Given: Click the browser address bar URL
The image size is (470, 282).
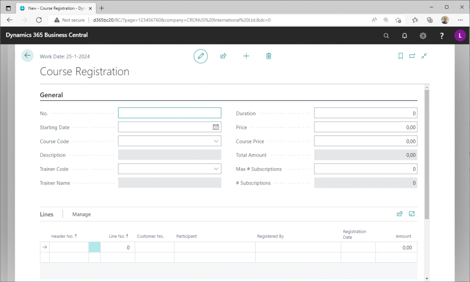Looking at the screenshot, I should tap(182, 20).
